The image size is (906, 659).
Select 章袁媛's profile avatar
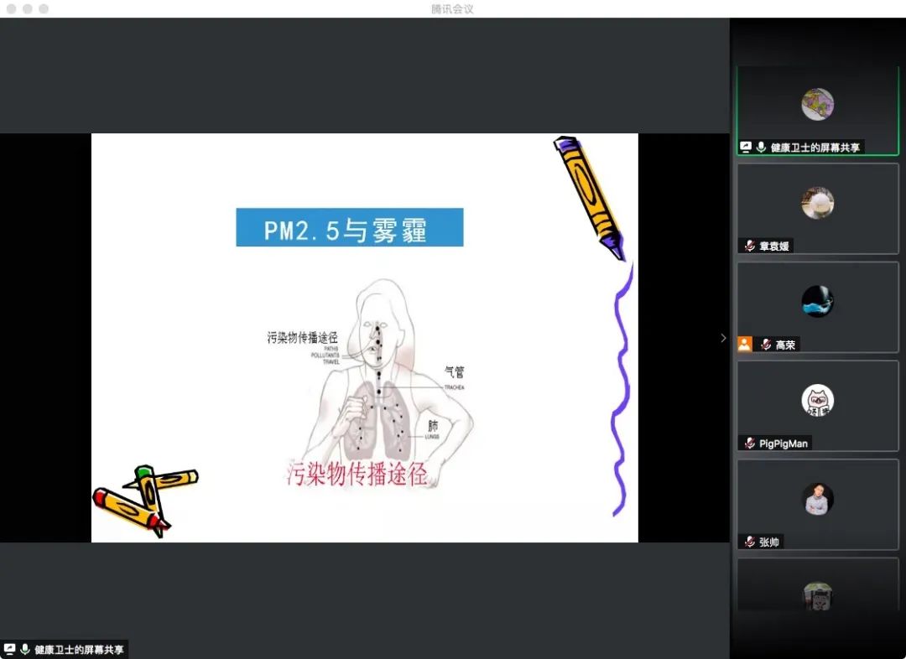point(817,203)
